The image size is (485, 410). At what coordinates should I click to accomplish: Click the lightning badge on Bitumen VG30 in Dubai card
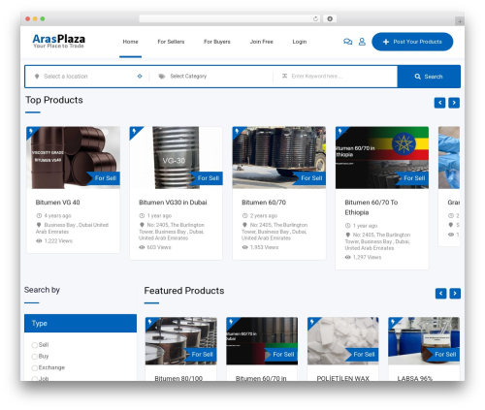(x=134, y=131)
